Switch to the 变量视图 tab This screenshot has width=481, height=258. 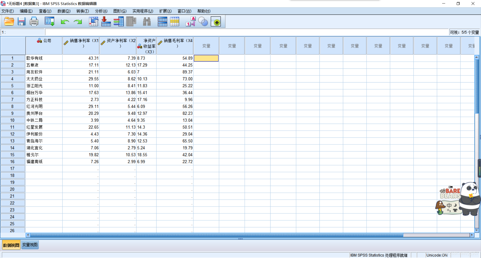tap(30, 245)
